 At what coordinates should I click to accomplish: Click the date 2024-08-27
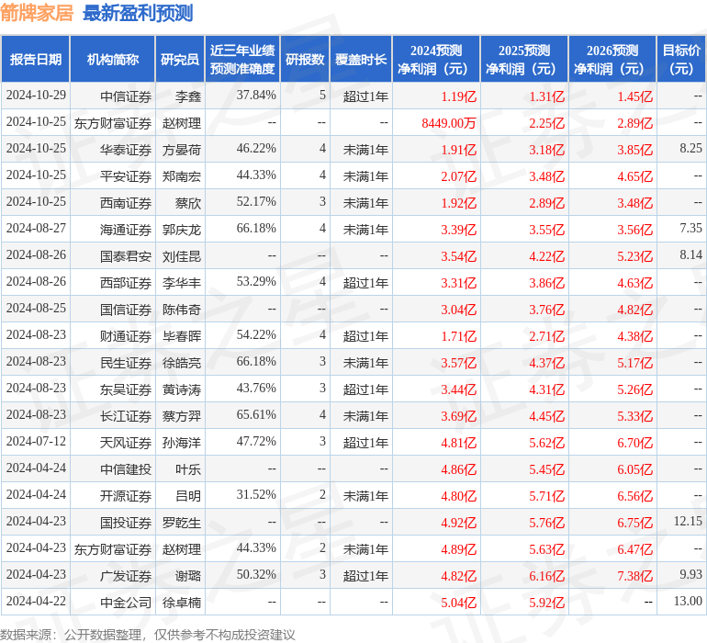pos(36,229)
